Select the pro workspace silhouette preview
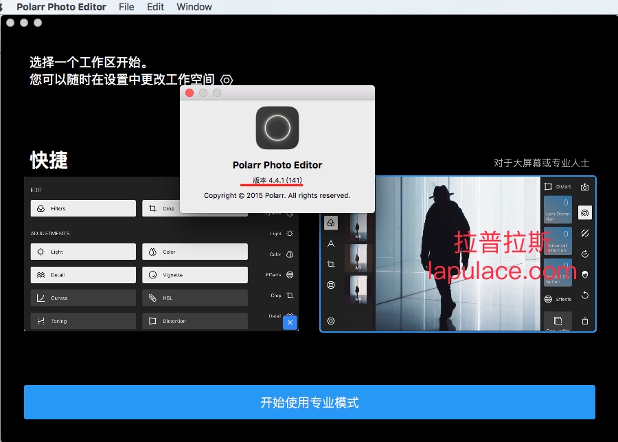The height and width of the screenshot is (442, 618). (x=457, y=254)
